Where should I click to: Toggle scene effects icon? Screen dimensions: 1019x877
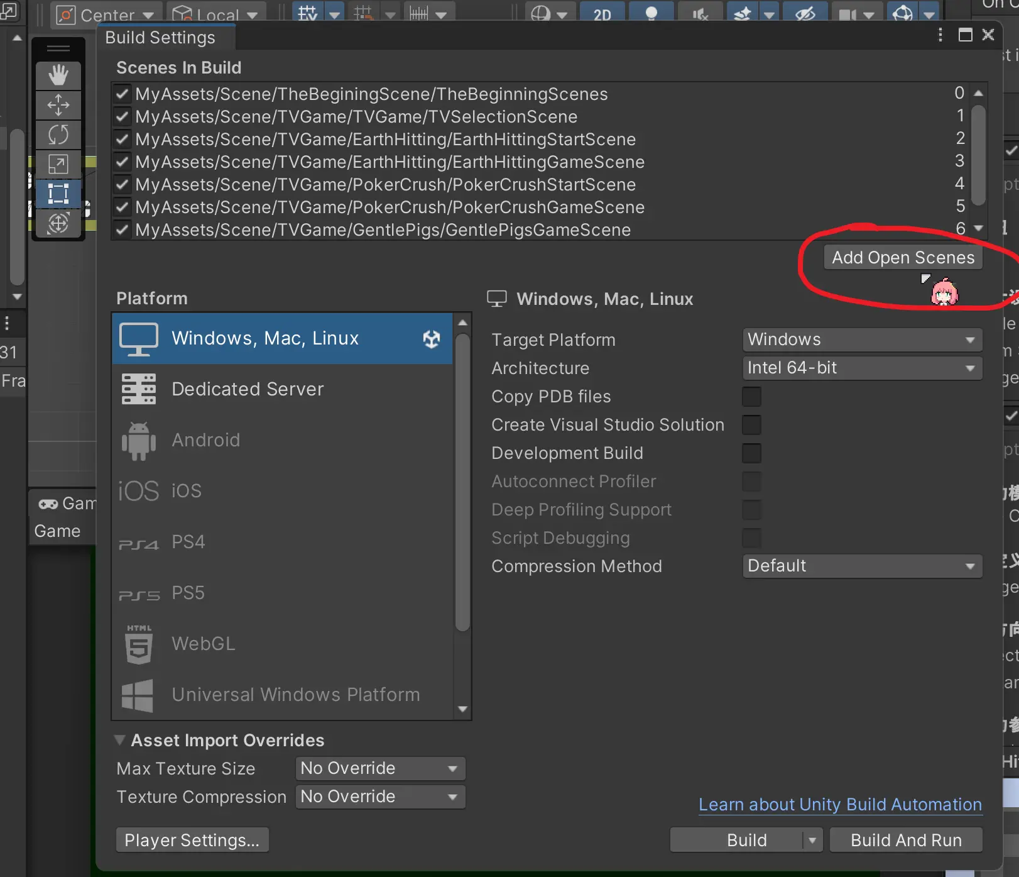(743, 14)
